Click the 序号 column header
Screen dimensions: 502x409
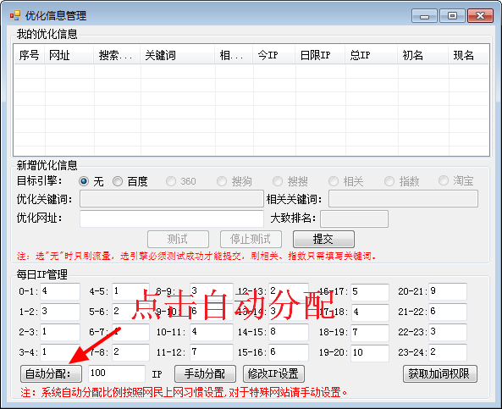(30, 55)
